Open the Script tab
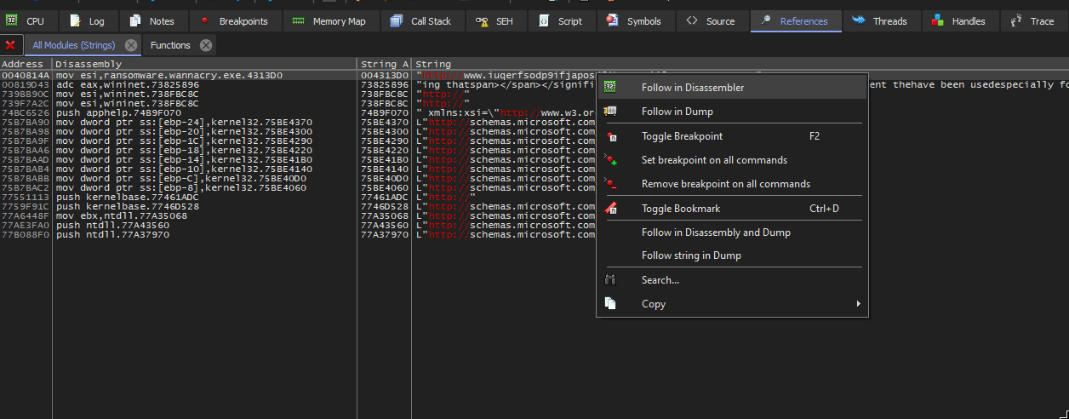The height and width of the screenshot is (419, 1069). tap(562, 21)
